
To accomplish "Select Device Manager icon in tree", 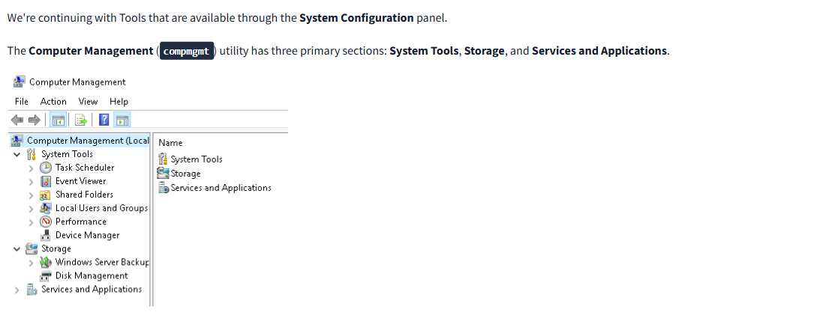I will 46,235.
